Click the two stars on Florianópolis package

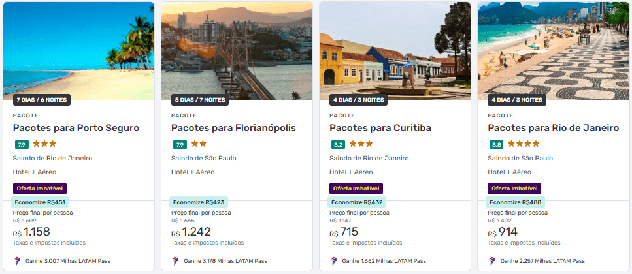coord(199,144)
